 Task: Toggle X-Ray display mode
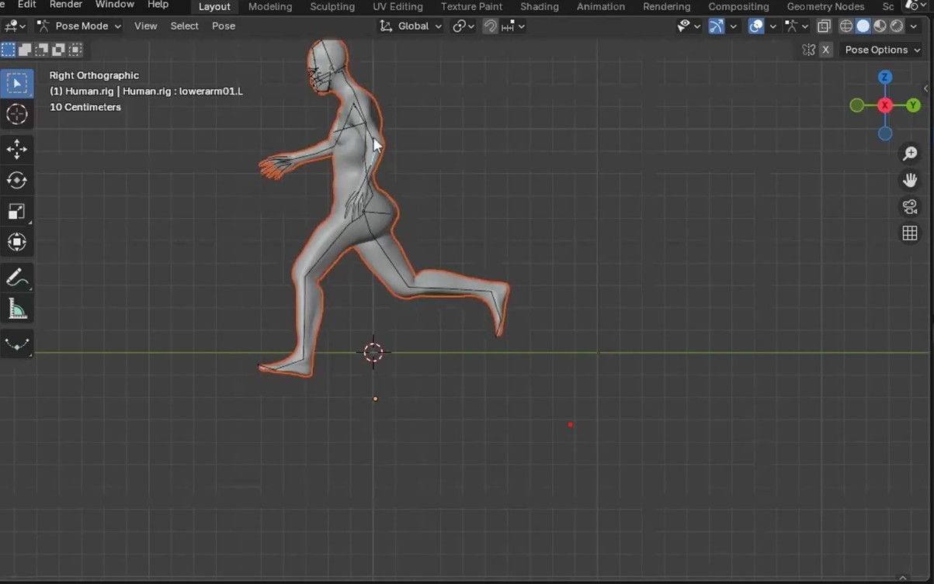coord(824,26)
